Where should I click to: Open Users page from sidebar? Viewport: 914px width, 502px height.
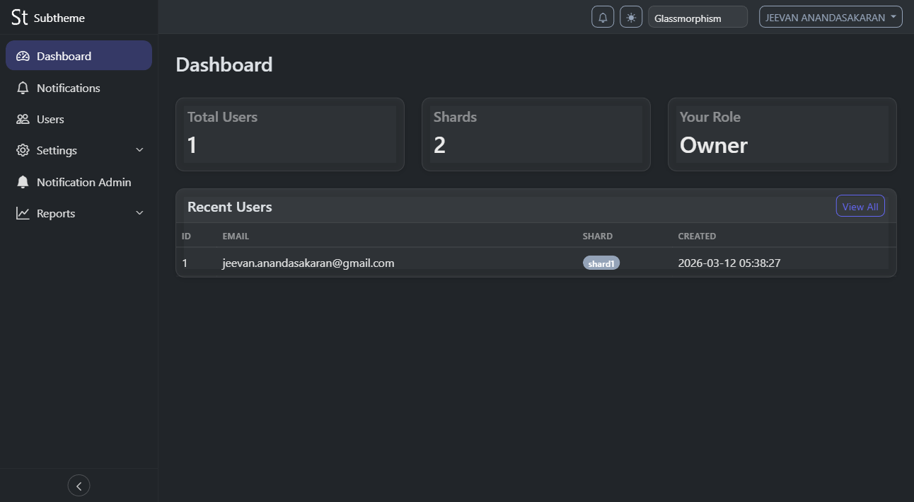click(79, 119)
